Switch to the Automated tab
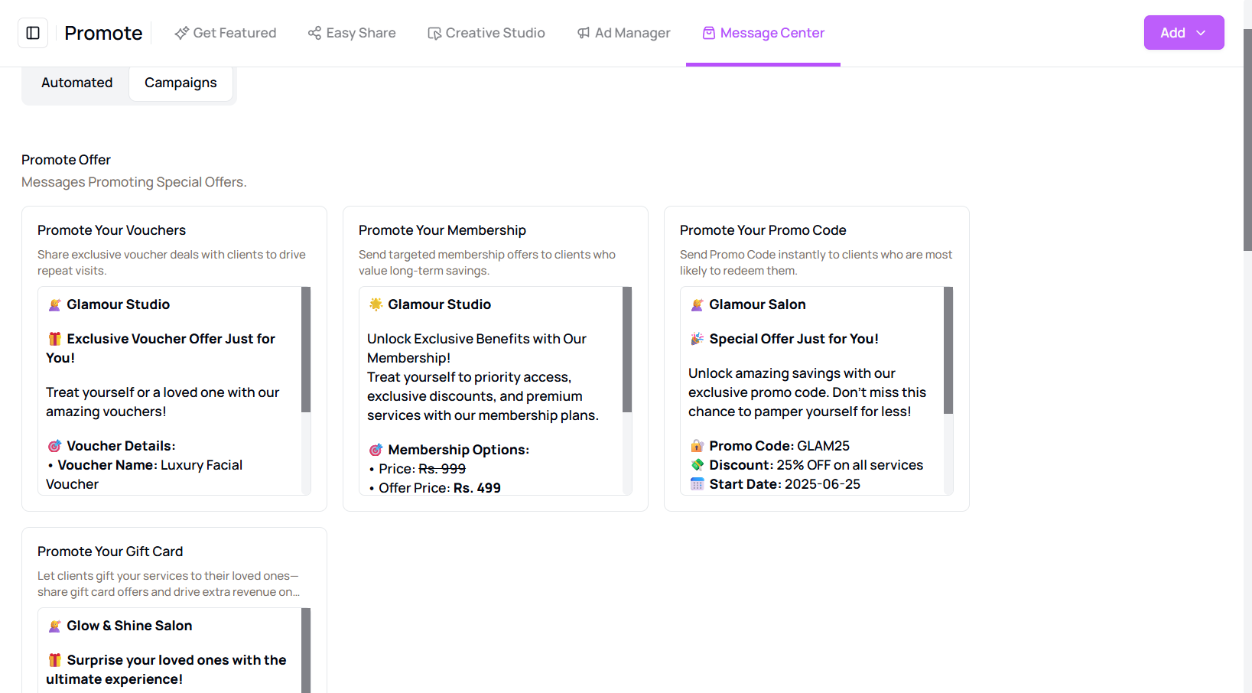The height and width of the screenshot is (693, 1252). coord(76,83)
